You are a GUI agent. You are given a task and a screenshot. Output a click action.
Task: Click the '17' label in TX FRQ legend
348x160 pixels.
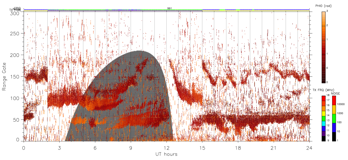click(328, 100)
